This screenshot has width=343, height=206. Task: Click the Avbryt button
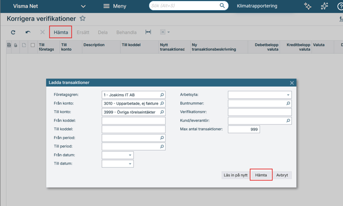tap(282, 175)
